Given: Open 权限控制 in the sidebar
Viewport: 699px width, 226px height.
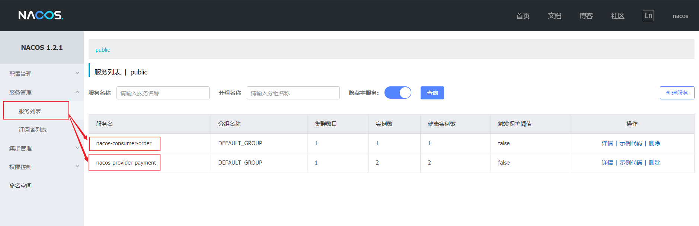Looking at the screenshot, I should [x=20, y=167].
